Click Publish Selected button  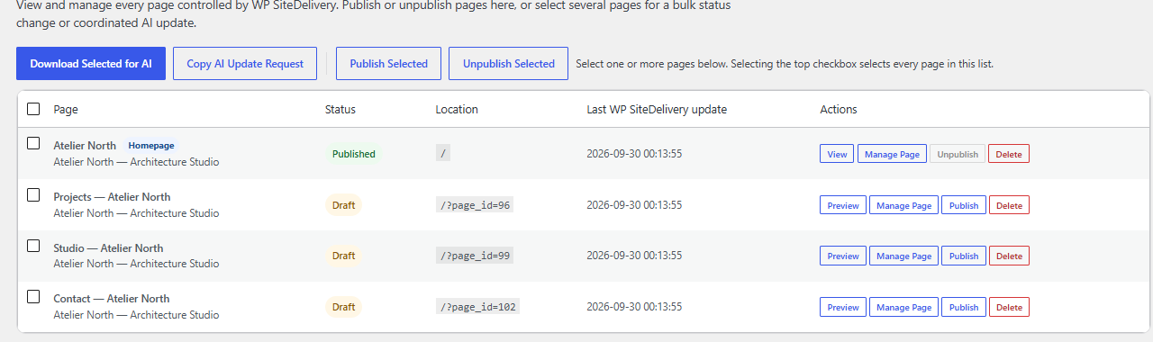pyautogui.click(x=388, y=64)
